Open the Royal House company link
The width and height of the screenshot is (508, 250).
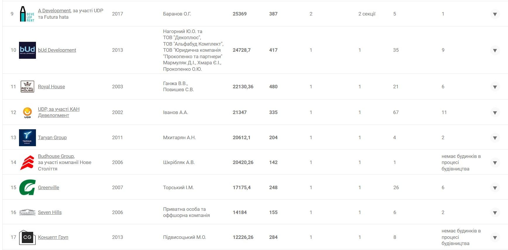[x=51, y=87]
